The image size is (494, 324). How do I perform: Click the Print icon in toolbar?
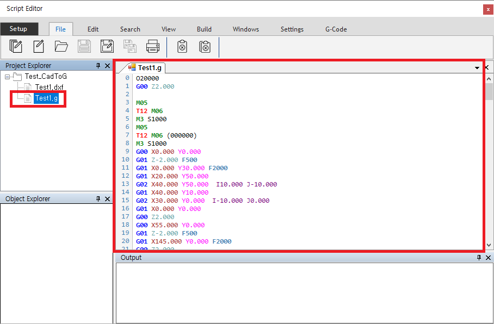tap(152, 47)
